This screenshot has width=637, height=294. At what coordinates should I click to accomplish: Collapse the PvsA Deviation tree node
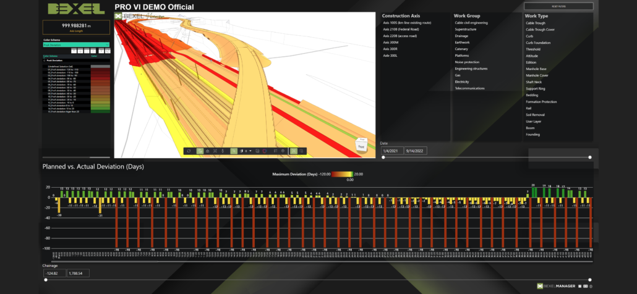click(44, 61)
